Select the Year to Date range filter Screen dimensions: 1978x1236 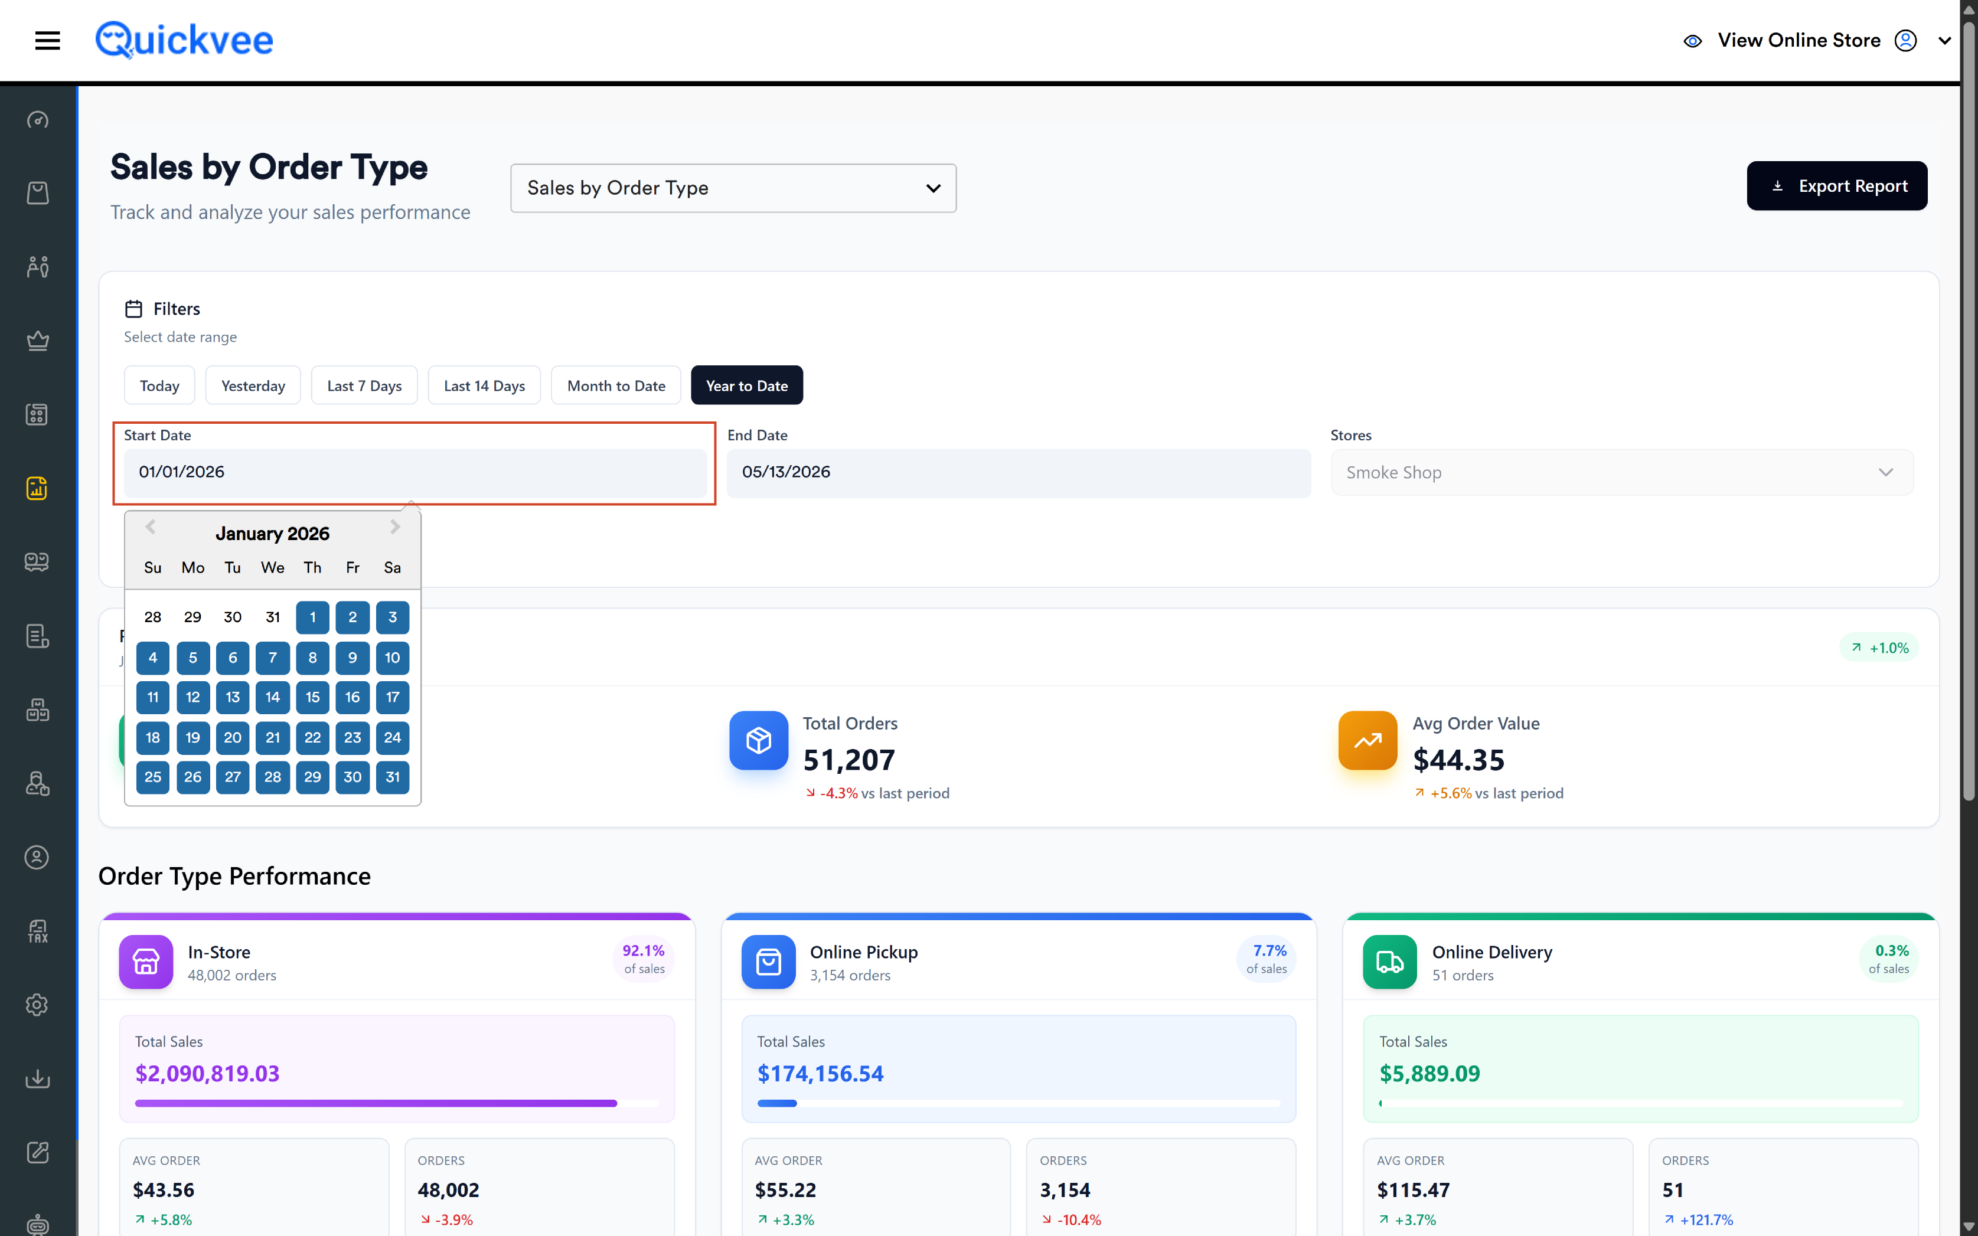(746, 385)
